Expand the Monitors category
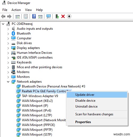The width and height of the screenshot is (133, 137). click(x=8, y=77)
